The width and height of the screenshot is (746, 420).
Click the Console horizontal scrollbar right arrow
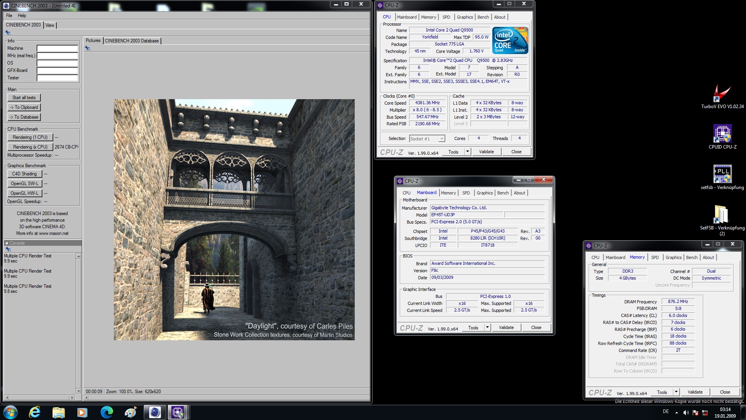(x=72, y=398)
